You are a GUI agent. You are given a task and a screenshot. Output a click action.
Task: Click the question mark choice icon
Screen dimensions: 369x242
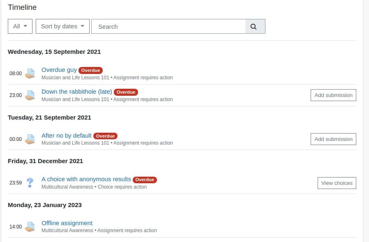[30, 183]
